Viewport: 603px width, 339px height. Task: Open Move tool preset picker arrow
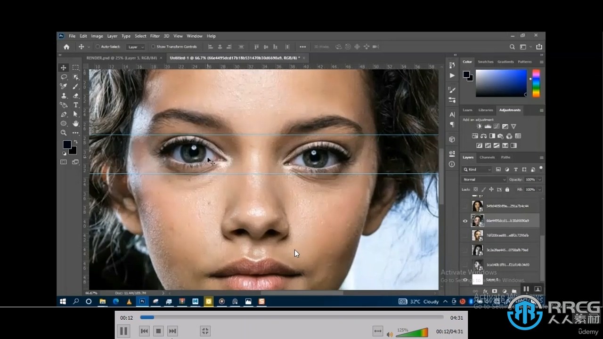click(x=89, y=47)
